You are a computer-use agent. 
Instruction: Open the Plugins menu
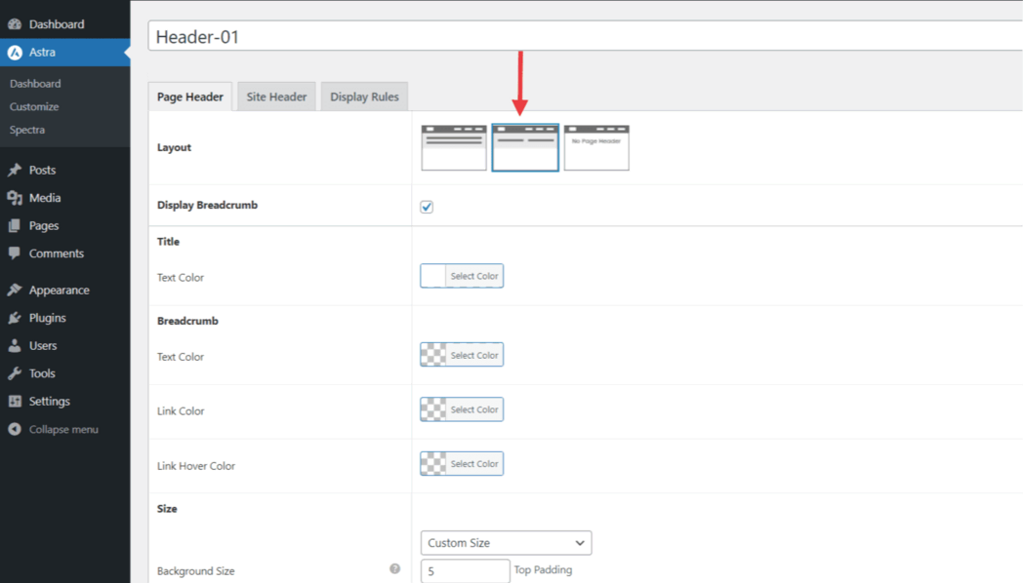coord(65,318)
